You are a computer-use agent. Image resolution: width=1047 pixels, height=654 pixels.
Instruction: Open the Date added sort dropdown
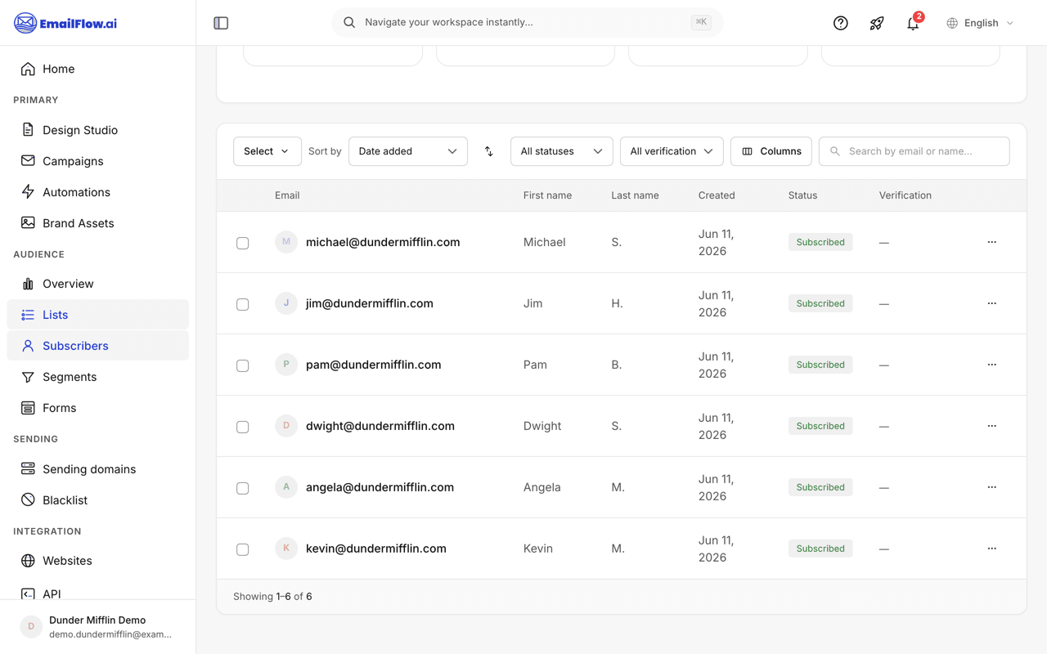tap(408, 151)
